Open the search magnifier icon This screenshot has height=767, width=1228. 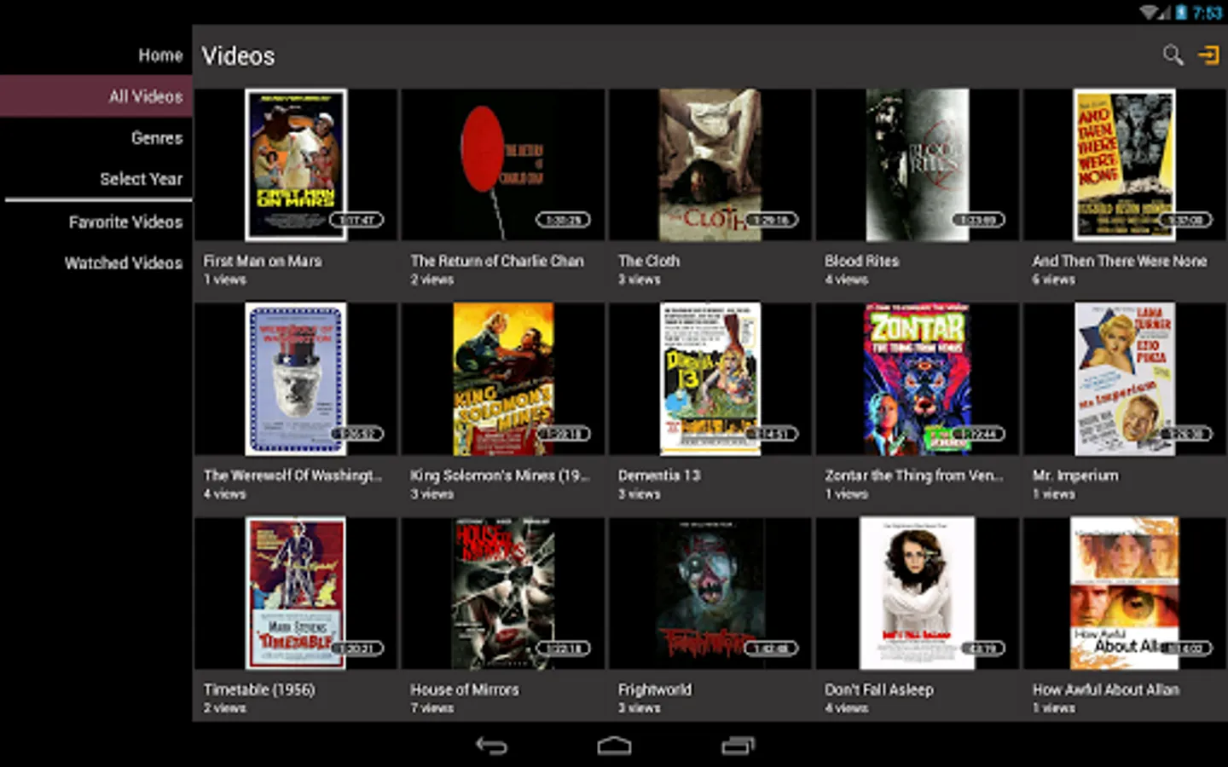click(x=1173, y=55)
